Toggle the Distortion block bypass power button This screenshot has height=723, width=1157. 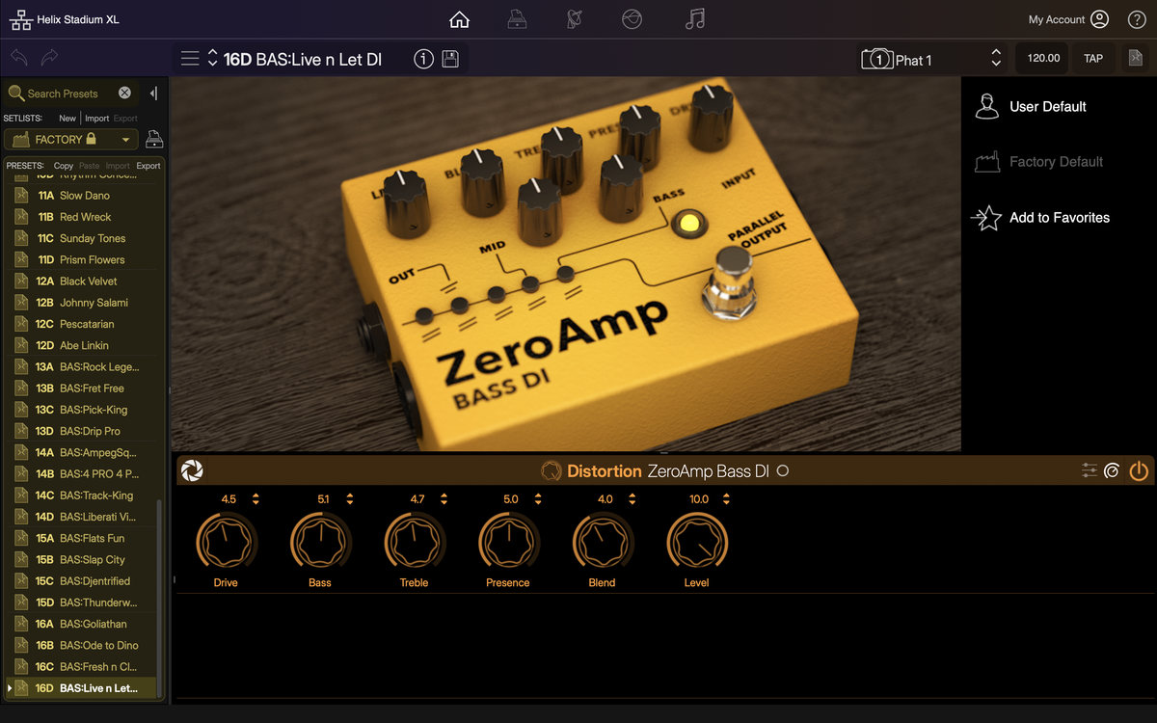[1139, 470]
